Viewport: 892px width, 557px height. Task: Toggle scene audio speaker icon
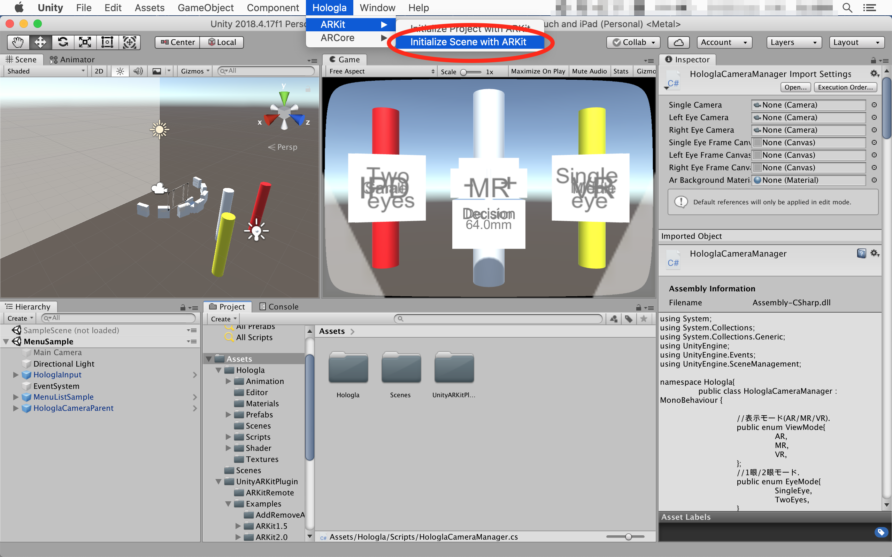138,71
